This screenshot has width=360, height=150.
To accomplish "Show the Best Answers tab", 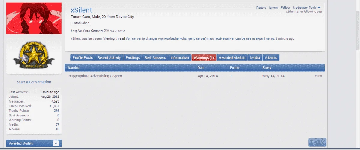I will pyautogui.click(x=155, y=57).
